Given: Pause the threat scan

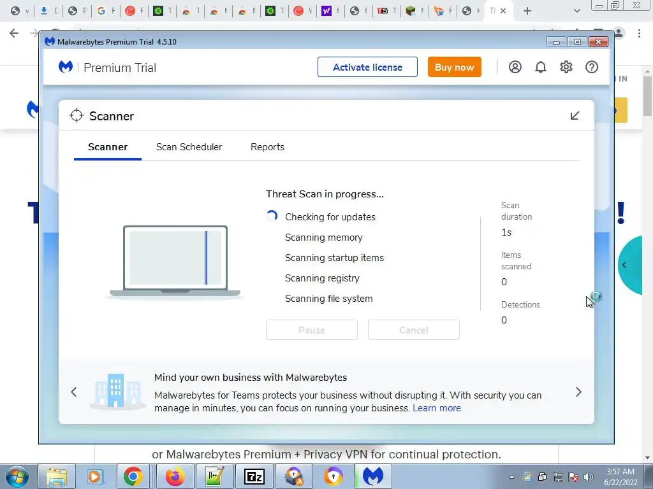Looking at the screenshot, I should [311, 330].
